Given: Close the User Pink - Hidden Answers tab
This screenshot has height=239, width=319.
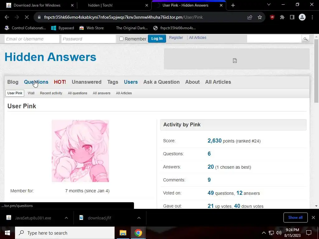Looking at the screenshot, I should click(x=221, y=5).
